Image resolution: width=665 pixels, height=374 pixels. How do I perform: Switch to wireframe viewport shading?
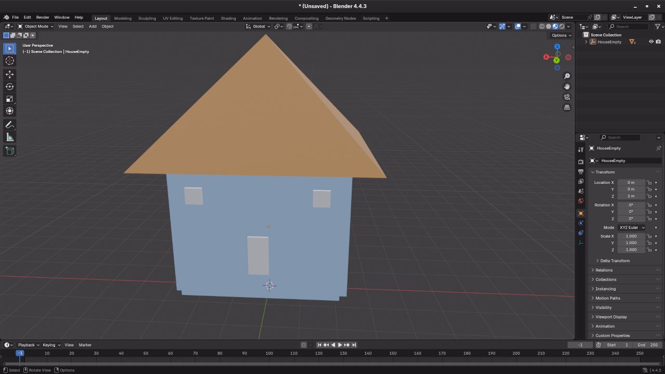pos(542,26)
